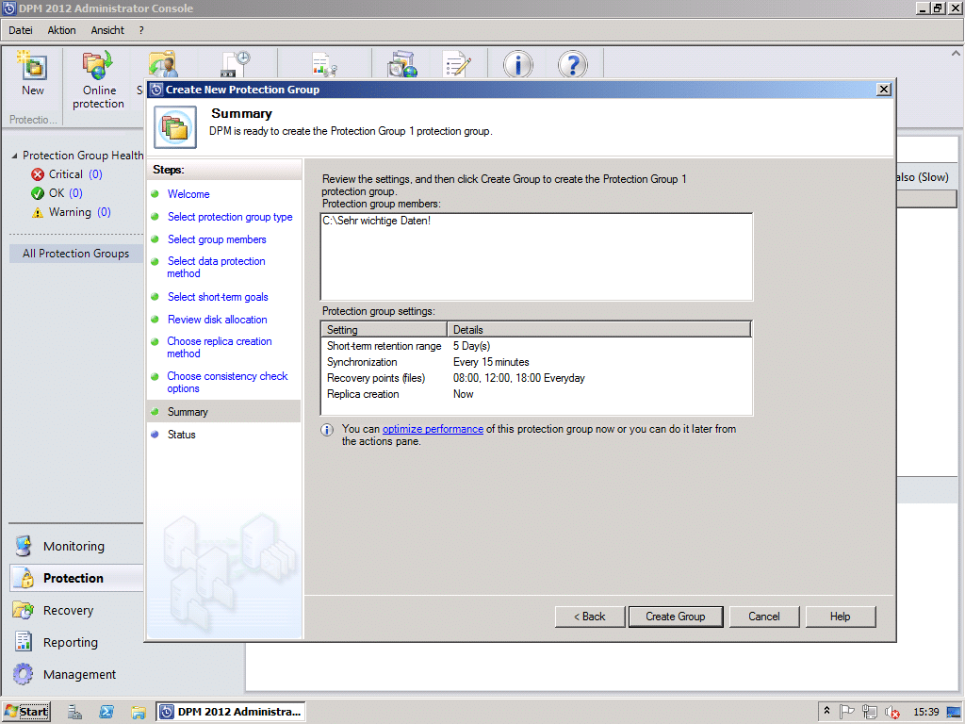This screenshot has width=965, height=724.
Task: Jump to the Welcome step
Action: [188, 194]
